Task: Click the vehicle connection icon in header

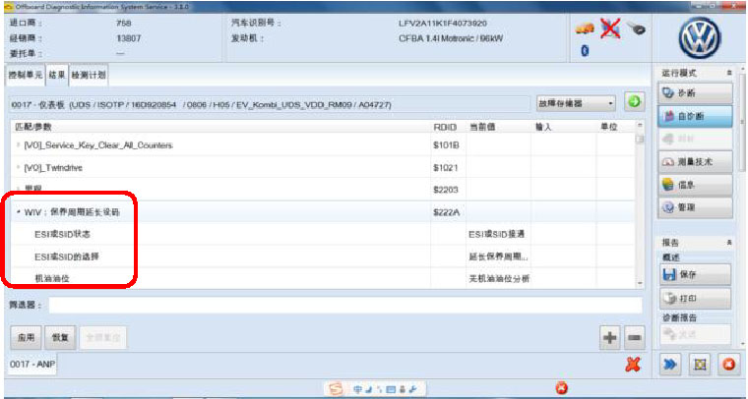Action: (585, 29)
